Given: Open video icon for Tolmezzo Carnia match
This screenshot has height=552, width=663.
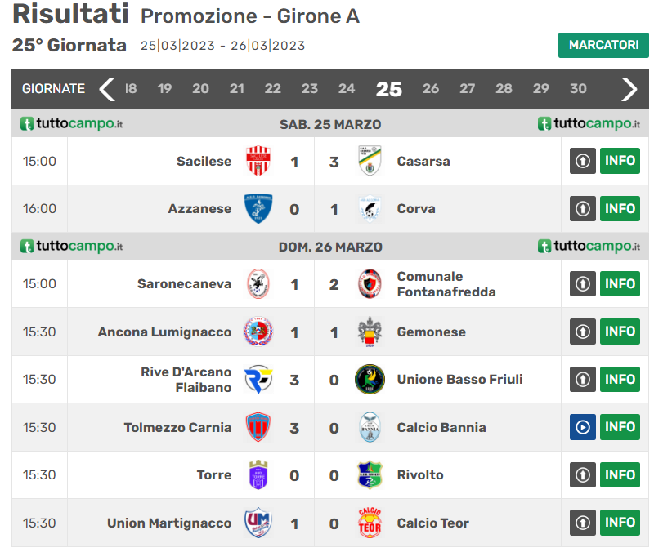Looking at the screenshot, I should coord(583,427).
